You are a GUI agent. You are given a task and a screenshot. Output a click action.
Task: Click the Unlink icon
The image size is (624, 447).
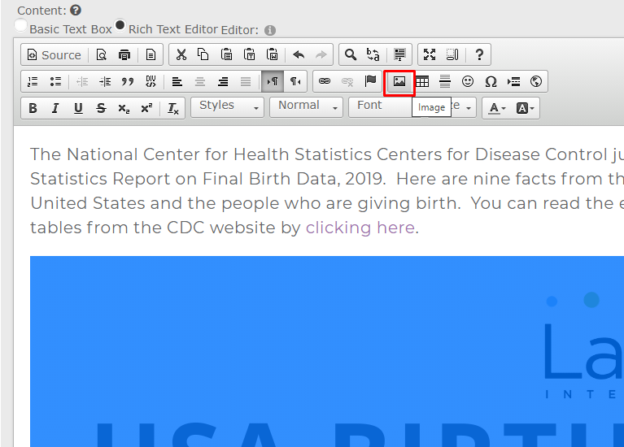tap(347, 81)
